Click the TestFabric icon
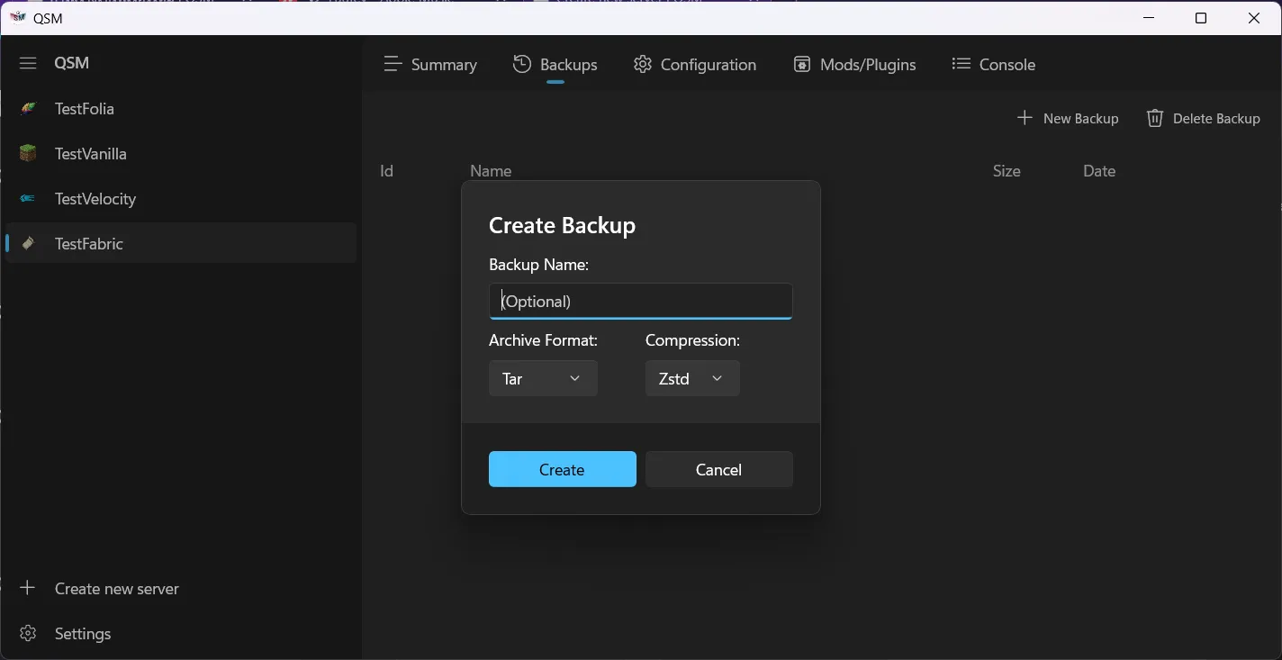The image size is (1282, 660). (x=28, y=244)
